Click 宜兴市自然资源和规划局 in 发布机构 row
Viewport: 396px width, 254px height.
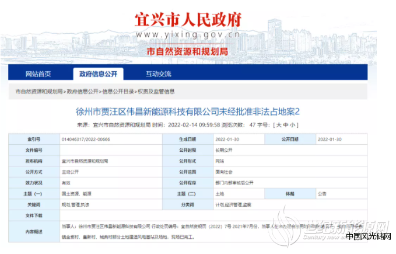tap(85, 161)
